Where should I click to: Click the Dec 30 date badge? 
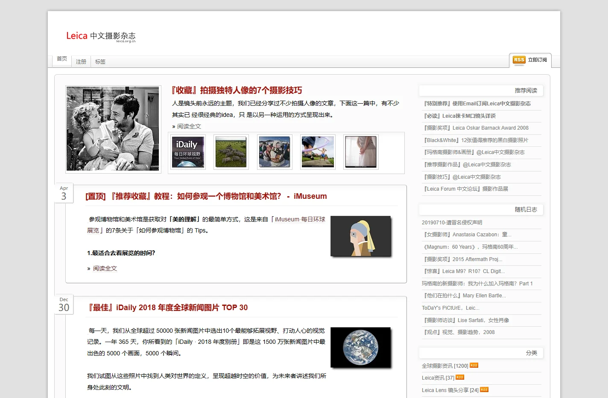pyautogui.click(x=64, y=305)
